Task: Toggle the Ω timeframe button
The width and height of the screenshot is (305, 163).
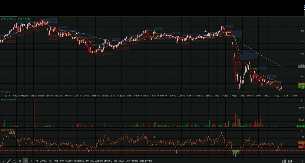Action: [20, 161]
